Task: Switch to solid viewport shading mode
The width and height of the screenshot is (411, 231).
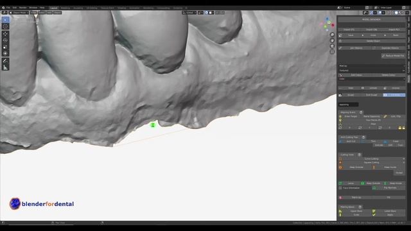Action: pos(396,13)
